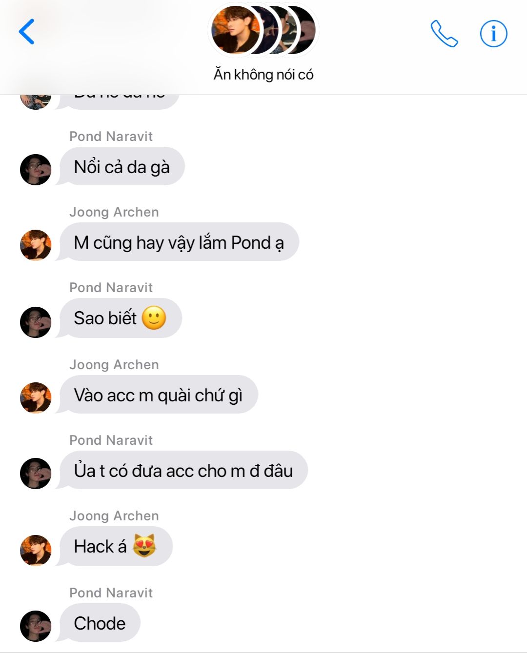Select the 'Ủa t có đưa acc' message
This screenshot has height=653, width=527.
183,471
